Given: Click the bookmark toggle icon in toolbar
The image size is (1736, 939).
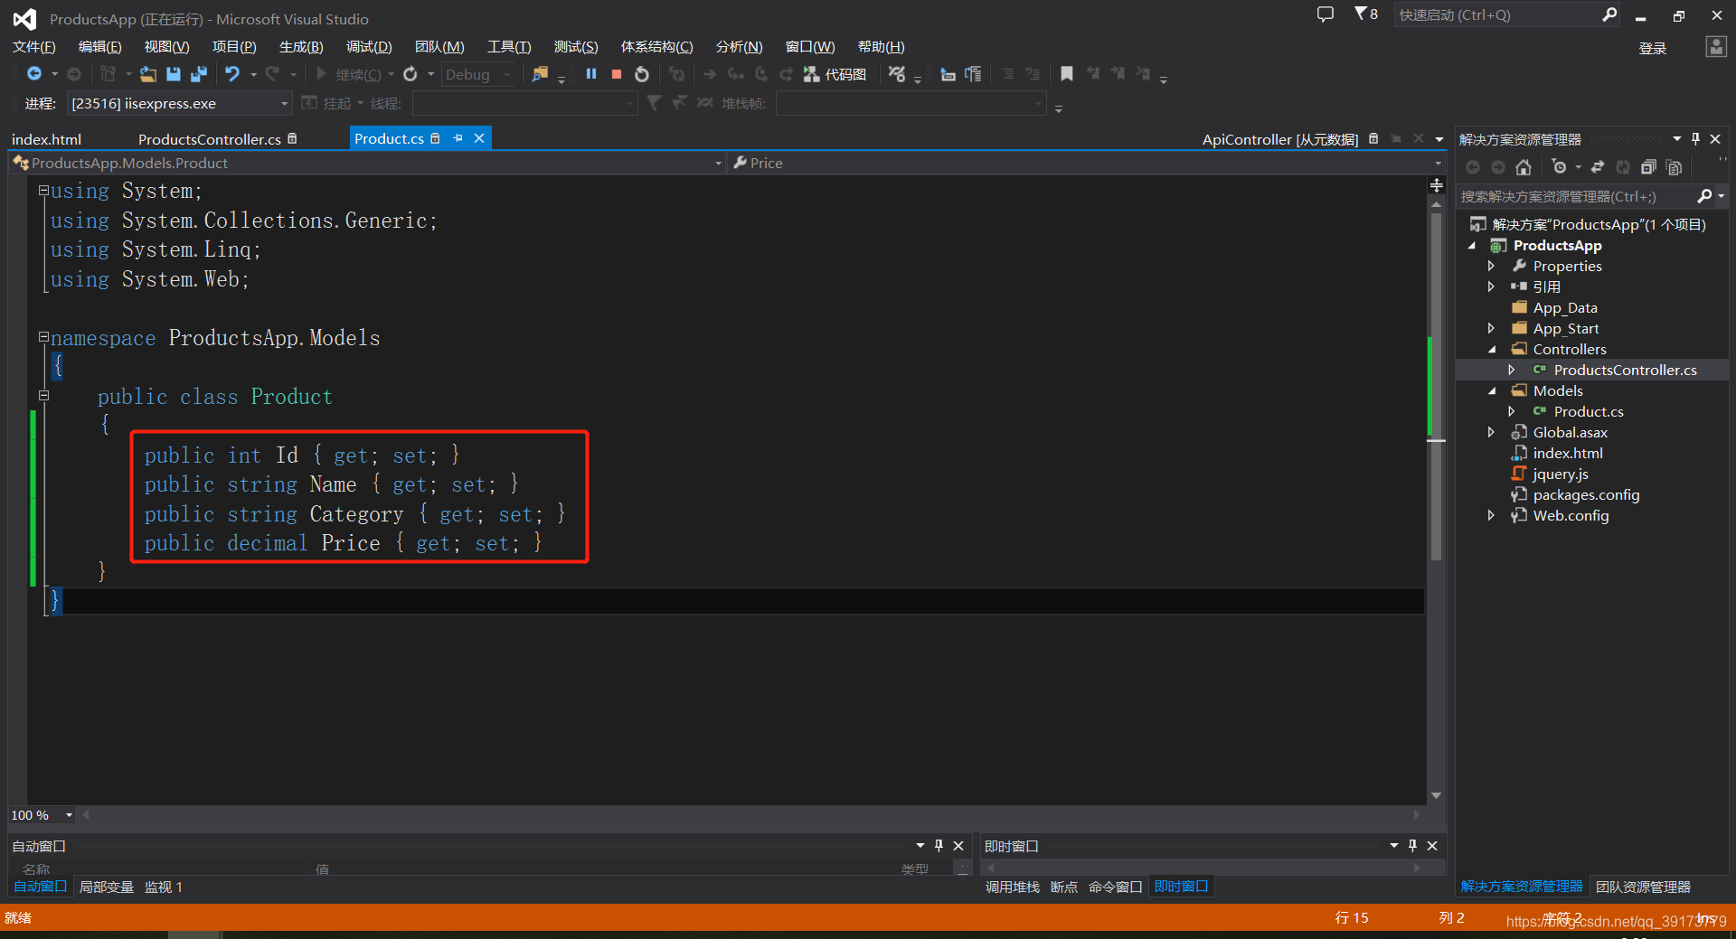Looking at the screenshot, I should (x=1067, y=74).
